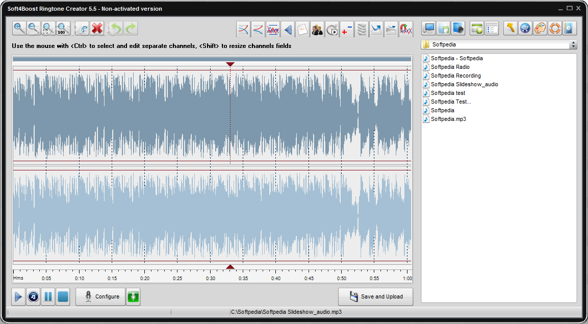The width and height of the screenshot is (588, 324).
Task: Open the Configure recording settings
Action: click(100, 296)
